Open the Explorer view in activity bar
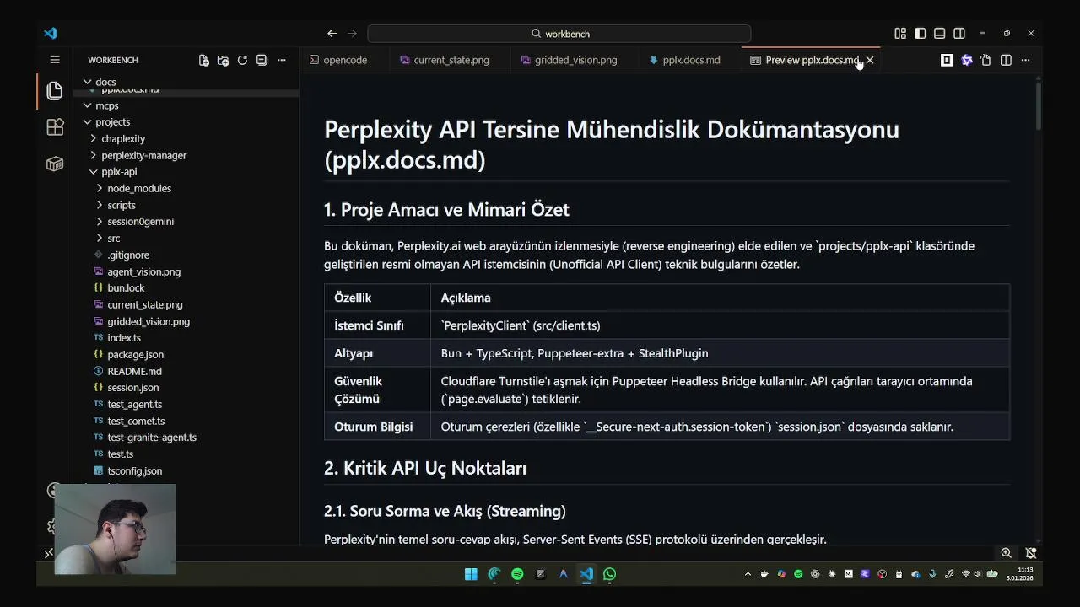Image resolution: width=1080 pixels, height=607 pixels. [55, 90]
